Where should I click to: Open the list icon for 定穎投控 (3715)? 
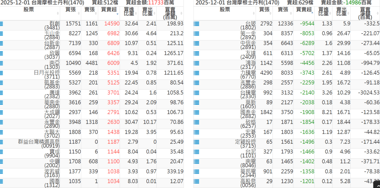coord(196,142)
